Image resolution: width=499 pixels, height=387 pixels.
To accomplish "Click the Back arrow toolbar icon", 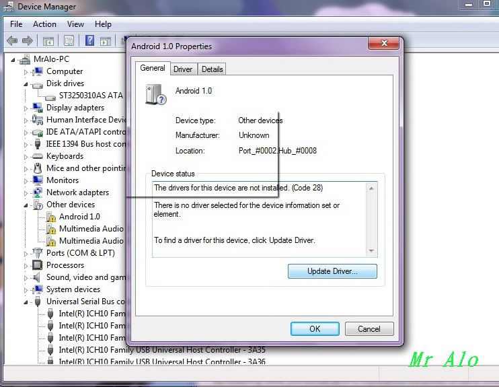I will 12,41.
